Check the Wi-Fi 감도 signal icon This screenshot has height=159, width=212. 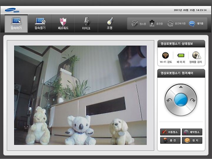165,55
